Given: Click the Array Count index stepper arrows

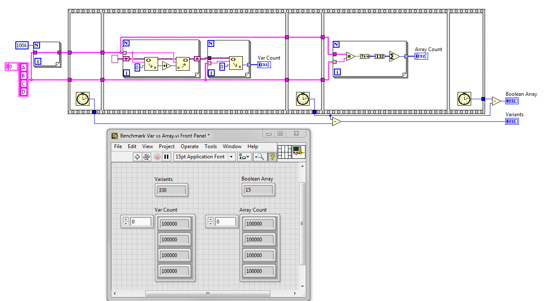Looking at the screenshot, I should click(x=210, y=221).
